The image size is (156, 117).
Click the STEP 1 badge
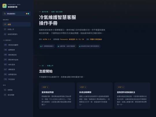pos(45,87)
